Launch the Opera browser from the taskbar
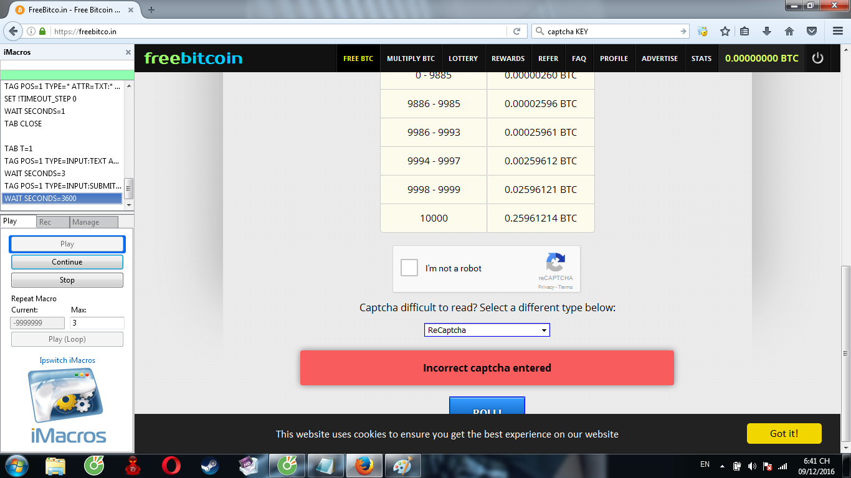Viewport: 851px width, 478px height. pyautogui.click(x=171, y=465)
